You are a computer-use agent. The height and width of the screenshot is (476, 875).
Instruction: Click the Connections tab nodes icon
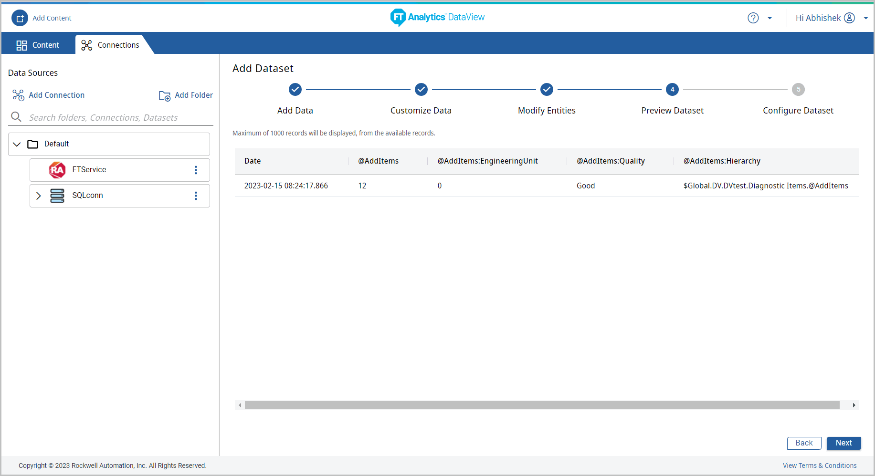point(86,45)
